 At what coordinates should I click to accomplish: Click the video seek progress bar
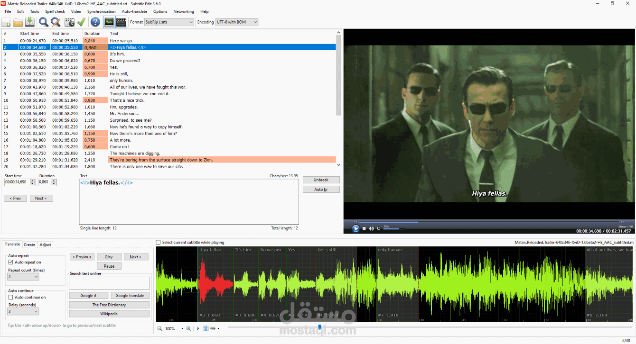489,222
